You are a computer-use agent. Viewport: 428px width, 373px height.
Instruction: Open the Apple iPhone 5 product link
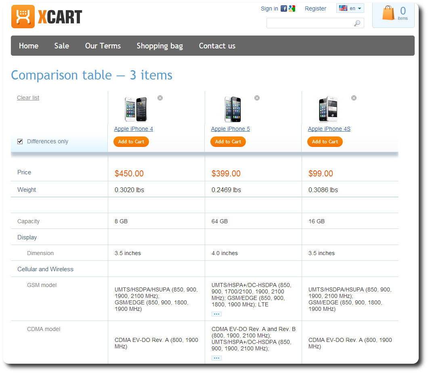[x=231, y=129]
